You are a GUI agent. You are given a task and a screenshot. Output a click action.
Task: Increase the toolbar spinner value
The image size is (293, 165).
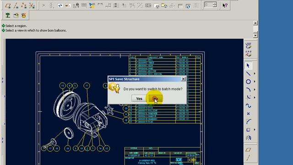pos(215,3)
